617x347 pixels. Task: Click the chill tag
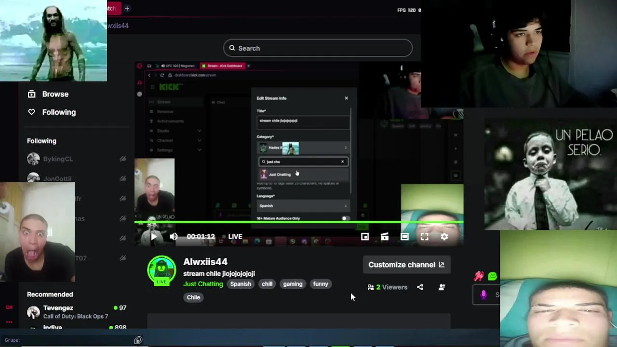(267, 284)
